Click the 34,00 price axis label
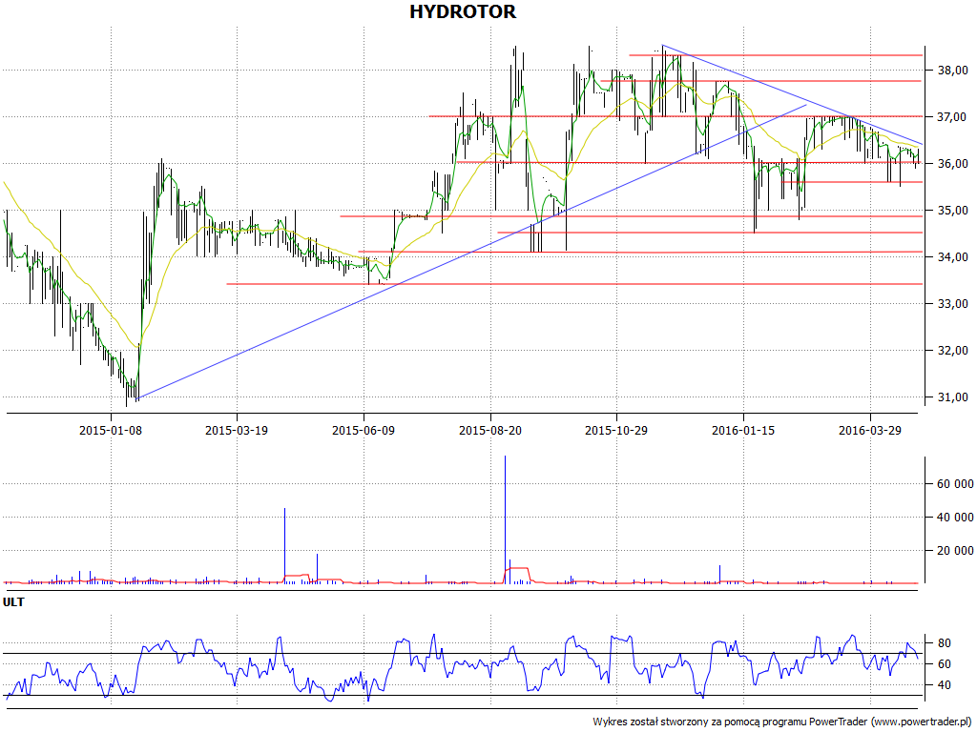Image resolution: width=977 pixels, height=732 pixels. pos(952,257)
